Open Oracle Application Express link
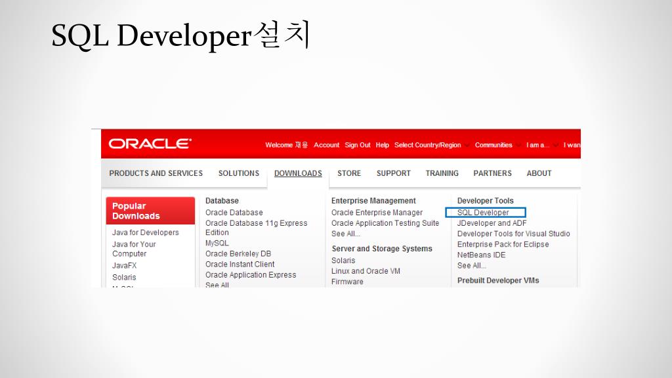The height and width of the screenshot is (378, 672). tap(251, 275)
